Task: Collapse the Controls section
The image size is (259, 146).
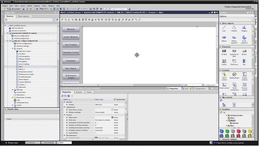Action: 220,70
